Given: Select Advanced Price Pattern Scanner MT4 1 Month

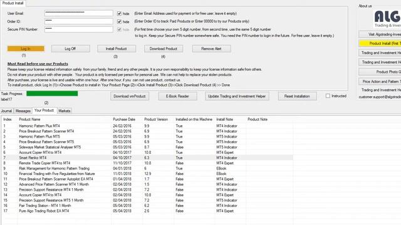Looking at the screenshot, I should pyautogui.click(x=148, y=184).
